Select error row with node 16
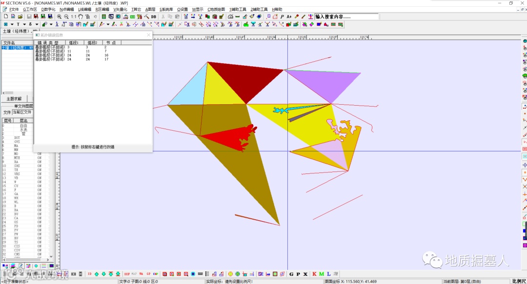 click(x=93, y=55)
